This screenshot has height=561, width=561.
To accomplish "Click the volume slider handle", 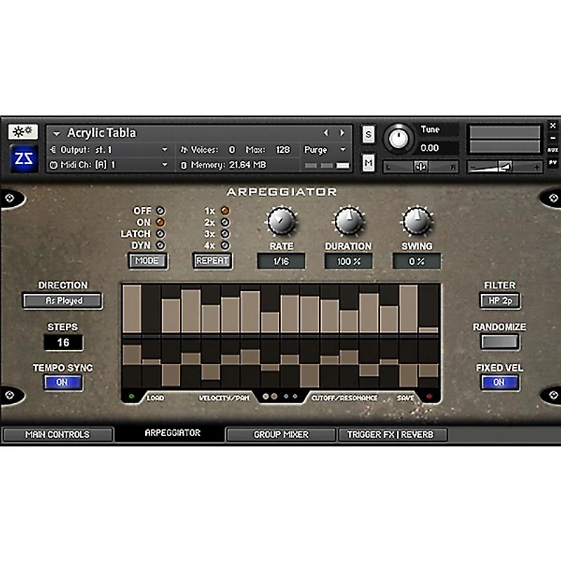I will (x=505, y=166).
